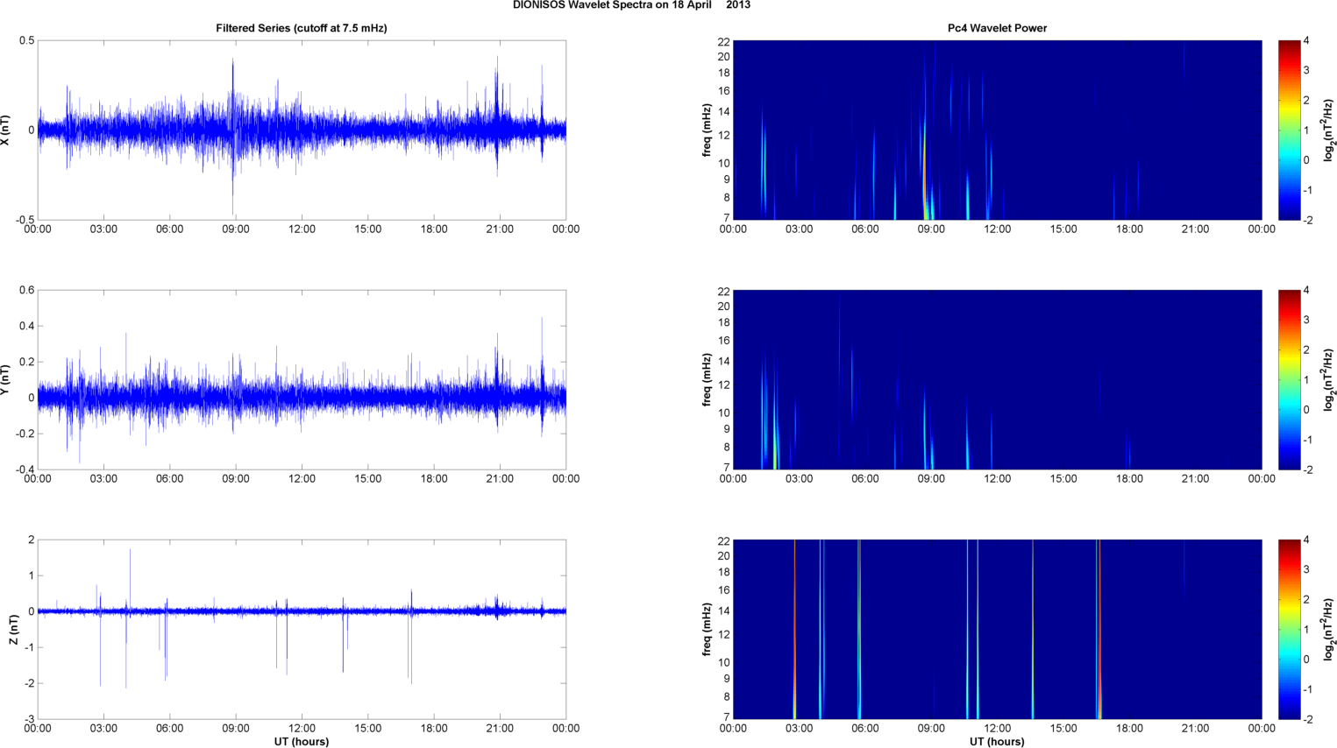The image size is (1337, 748).
Task: Click the Y component wavelet power spectrogram
Action: point(997,379)
